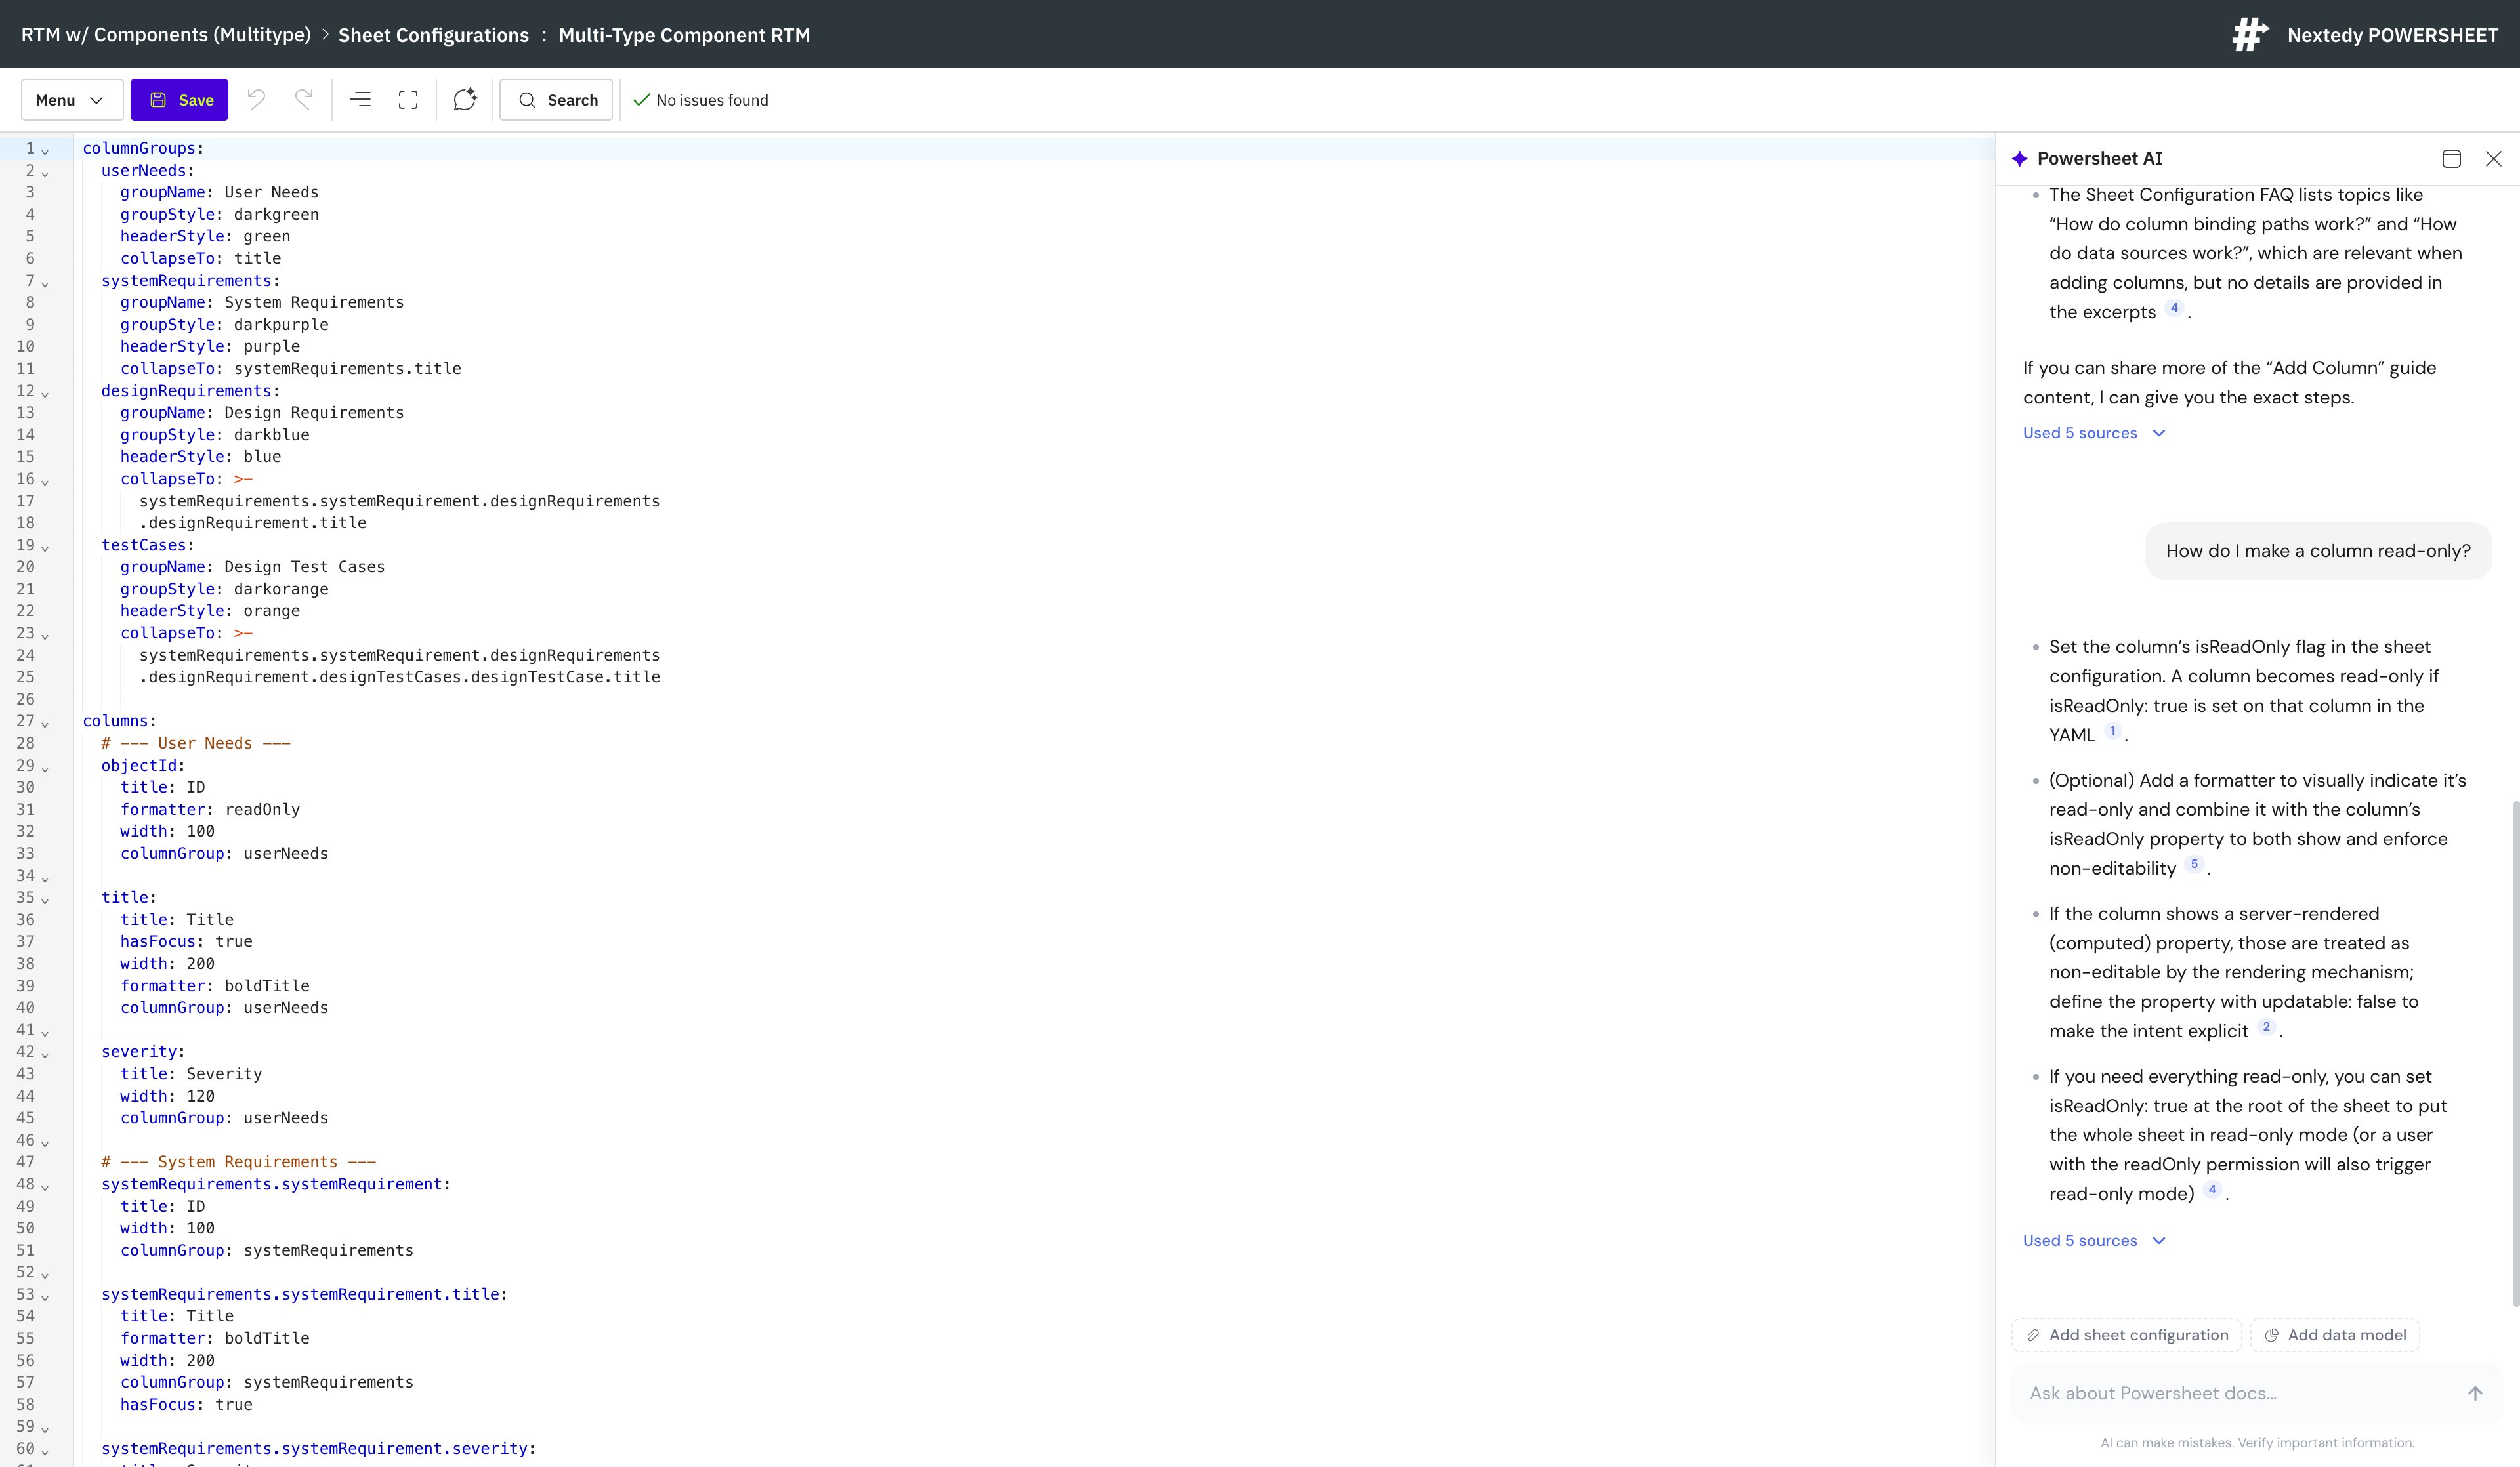Open RTM w/ Components breadcrumb
The height and width of the screenshot is (1467, 2520).
166,35
